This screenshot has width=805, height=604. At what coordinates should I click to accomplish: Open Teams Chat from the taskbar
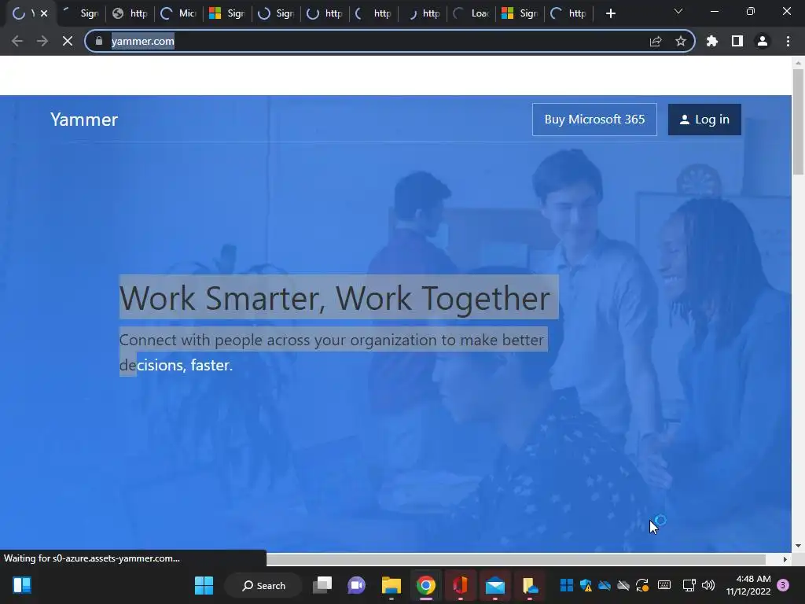[x=356, y=585]
